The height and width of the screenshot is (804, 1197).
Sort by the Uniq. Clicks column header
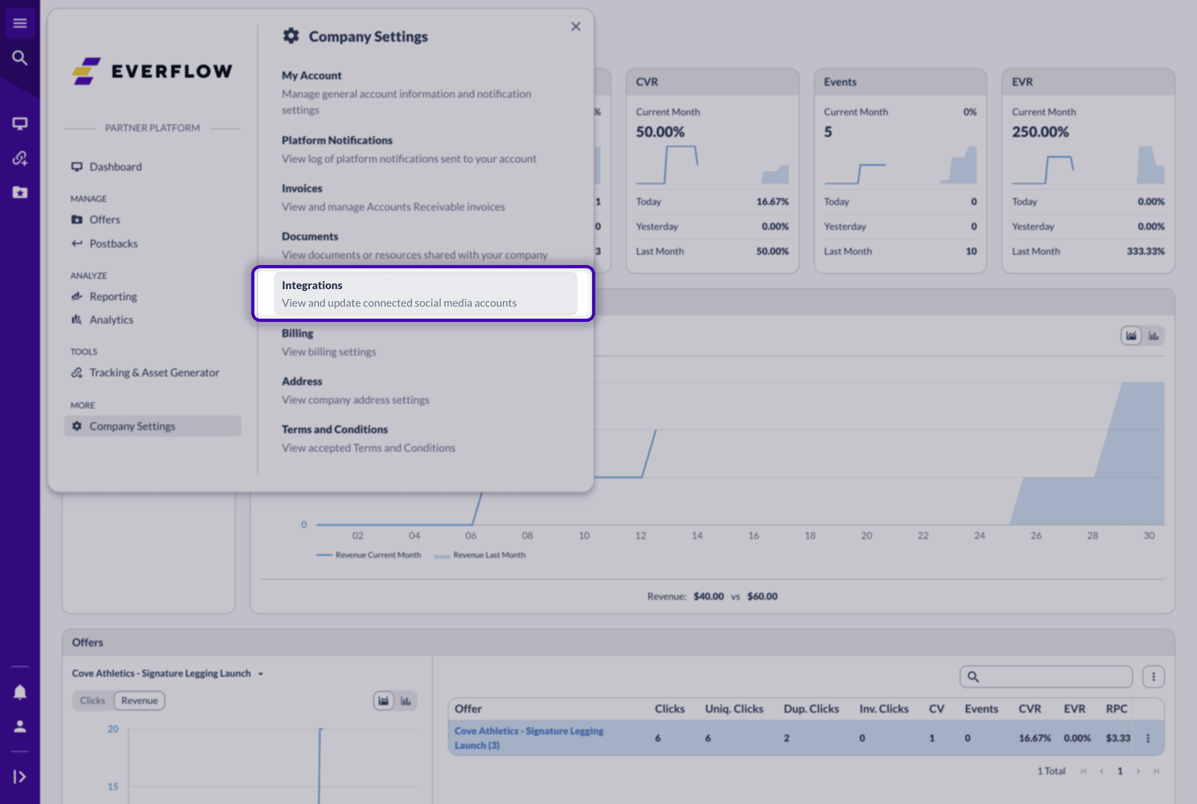[x=734, y=709]
